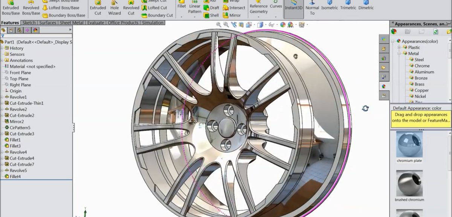
Task: Select Cut-Extrude-Thin1 feature
Action: [x=24, y=103]
